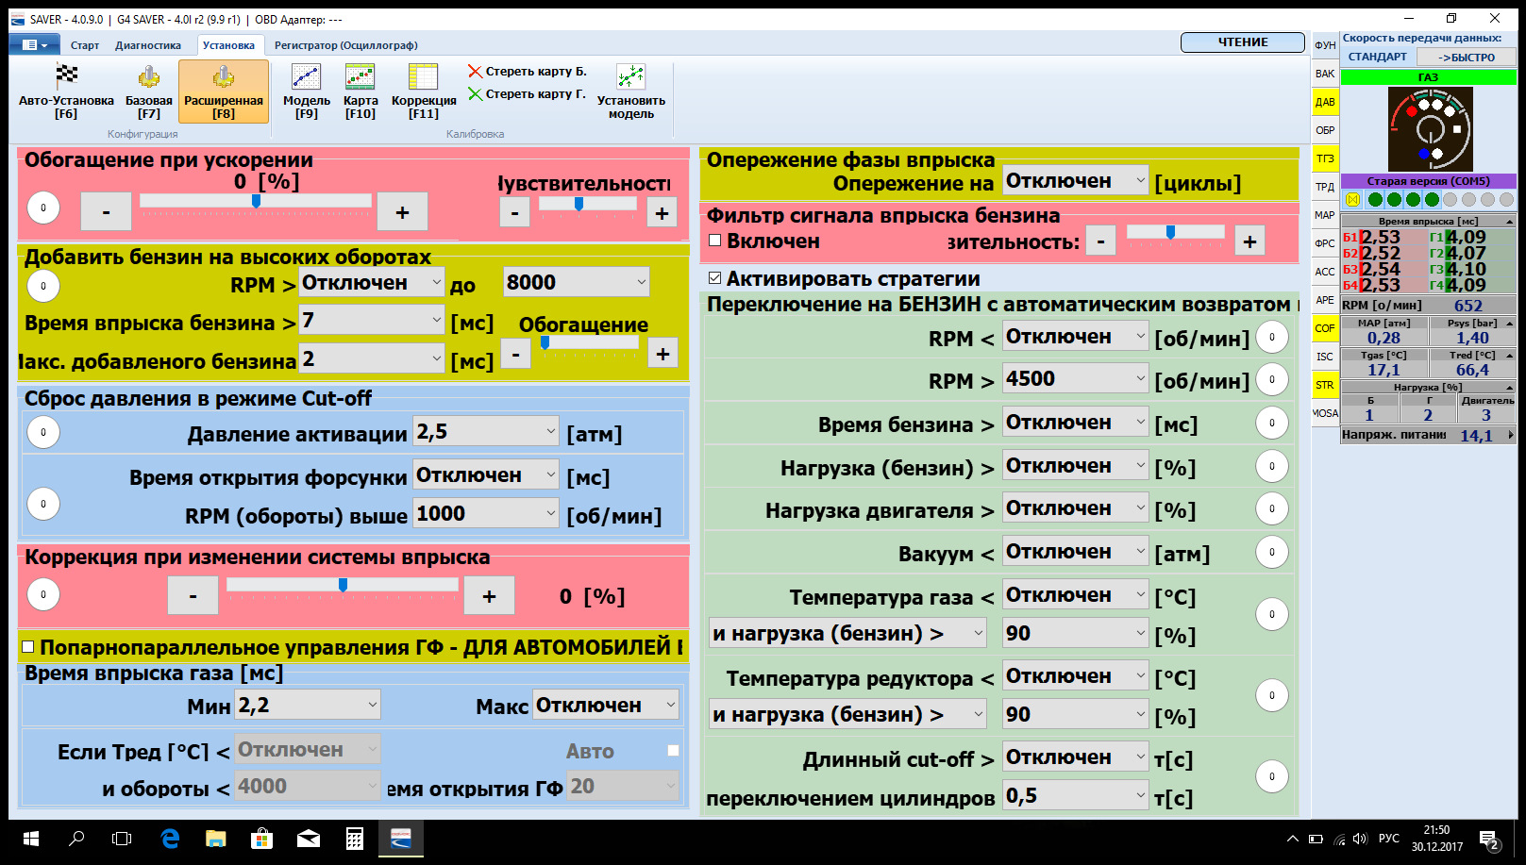Viewport: 1526px width, 865px height.
Task: Select the Установка tab
Action: coord(228,45)
